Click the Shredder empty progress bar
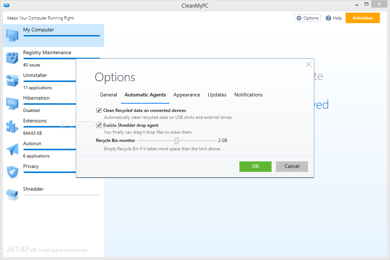This screenshot has width=390, height=260. 62,195
